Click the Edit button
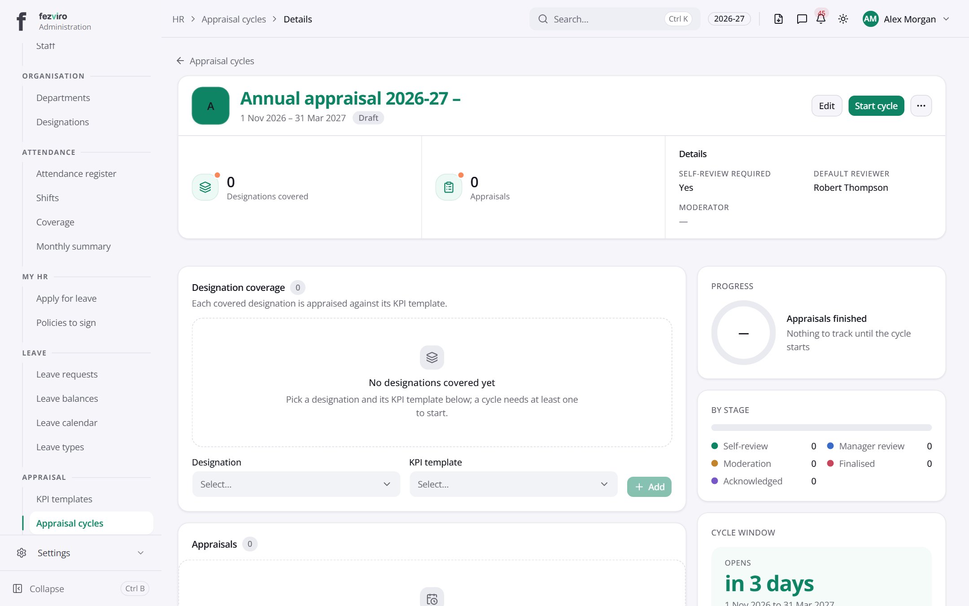 [827, 105]
